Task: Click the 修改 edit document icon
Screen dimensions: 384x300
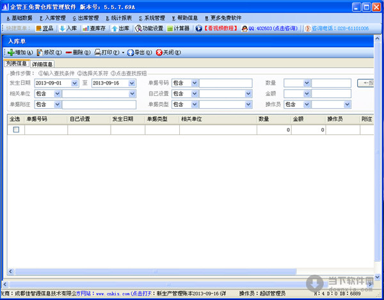Action: pos(40,52)
